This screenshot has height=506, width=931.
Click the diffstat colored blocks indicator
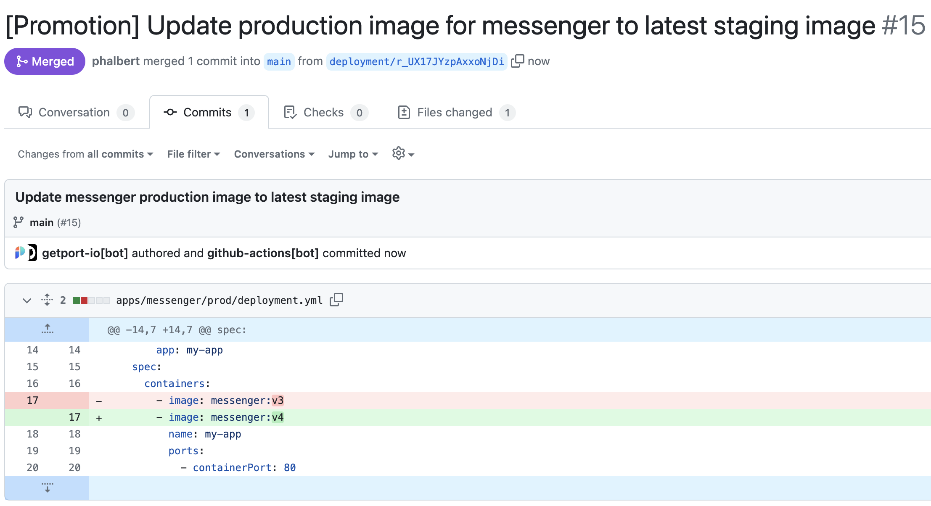coord(91,300)
